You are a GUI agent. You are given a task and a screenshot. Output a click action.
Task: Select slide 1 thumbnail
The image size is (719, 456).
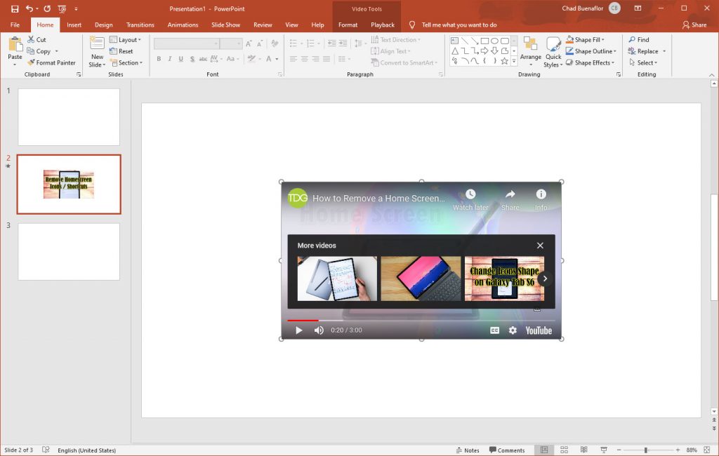pyautogui.click(x=69, y=117)
